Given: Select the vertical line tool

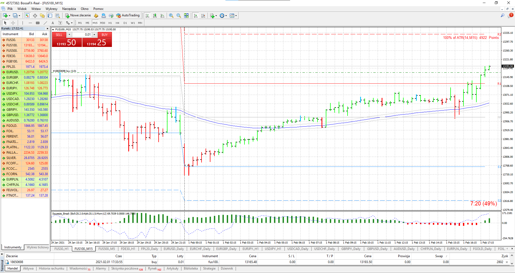Looking at the screenshot, I should coord(23,23).
